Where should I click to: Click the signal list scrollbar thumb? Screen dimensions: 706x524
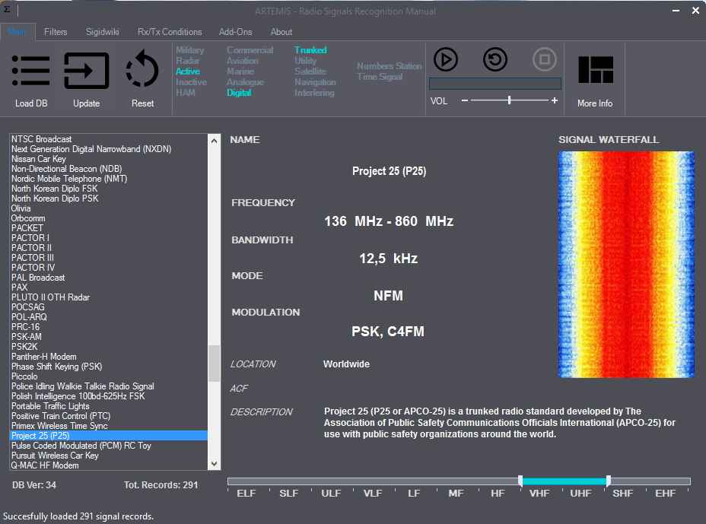click(x=215, y=364)
